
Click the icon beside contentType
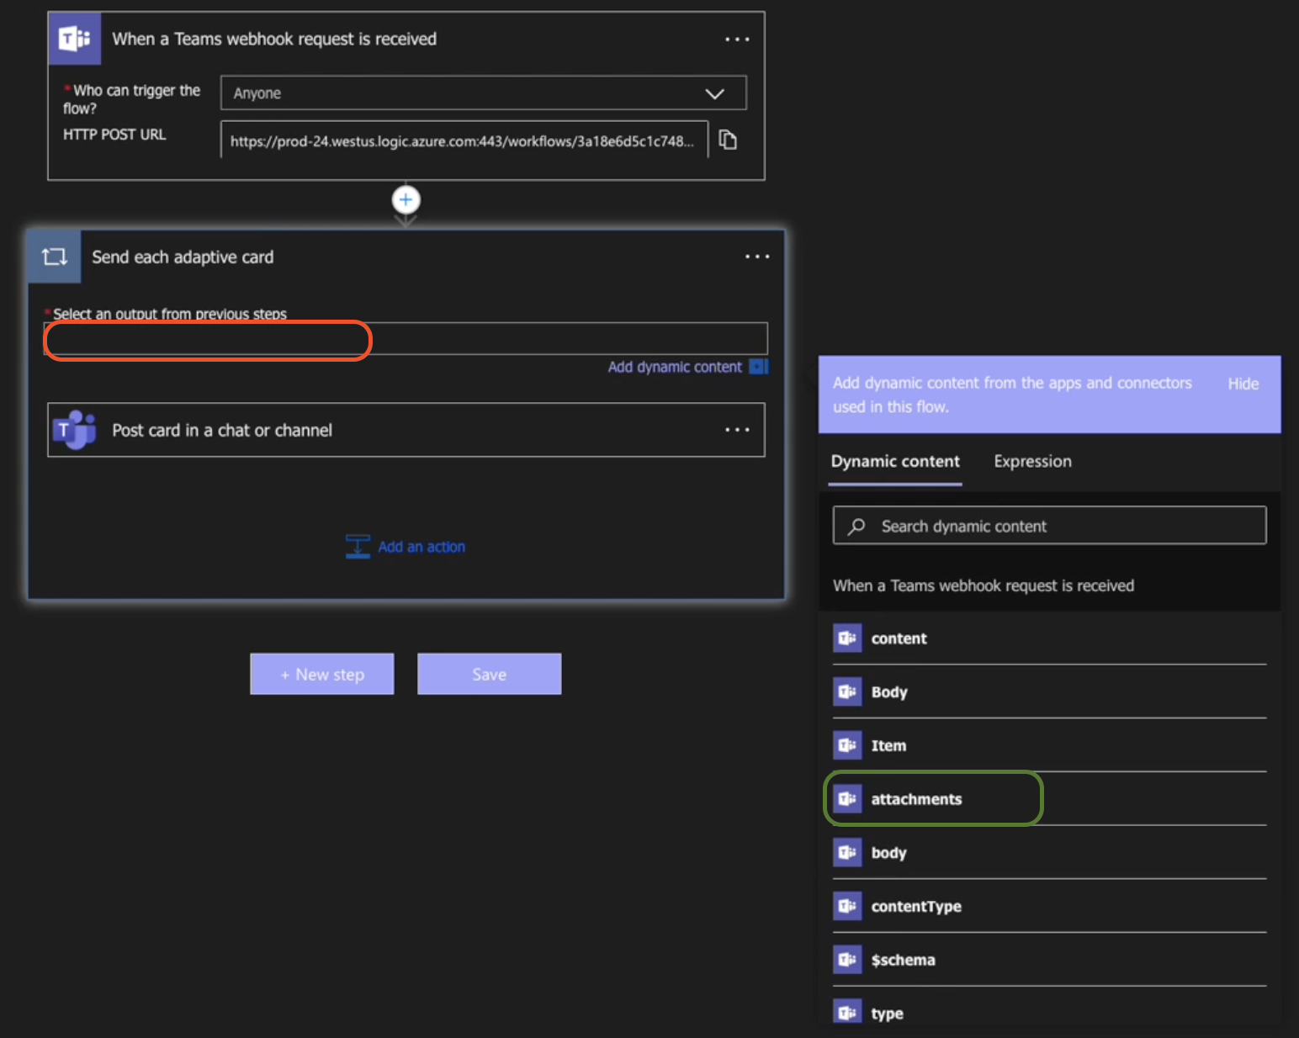[x=847, y=906]
